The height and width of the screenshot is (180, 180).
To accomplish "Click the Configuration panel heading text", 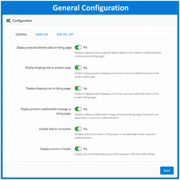I will click(22, 21).
